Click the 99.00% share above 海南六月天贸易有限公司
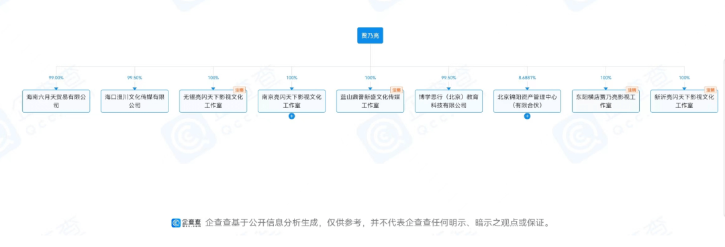 point(56,78)
